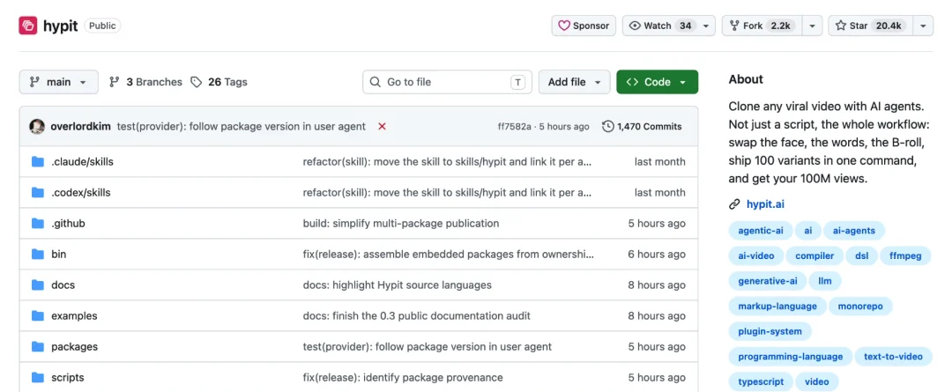
Task: Open overlordkim's avatar thumbnail
Action: [x=37, y=126]
